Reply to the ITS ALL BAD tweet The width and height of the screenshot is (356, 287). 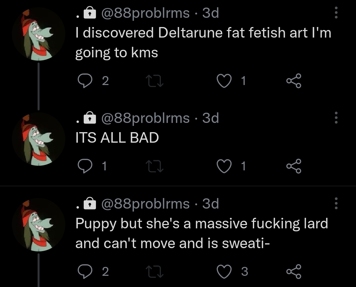point(85,166)
